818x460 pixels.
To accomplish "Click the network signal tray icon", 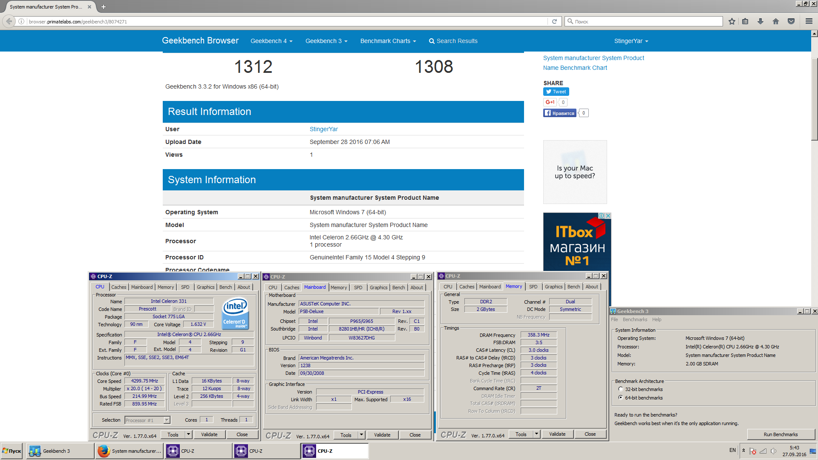I will [763, 451].
